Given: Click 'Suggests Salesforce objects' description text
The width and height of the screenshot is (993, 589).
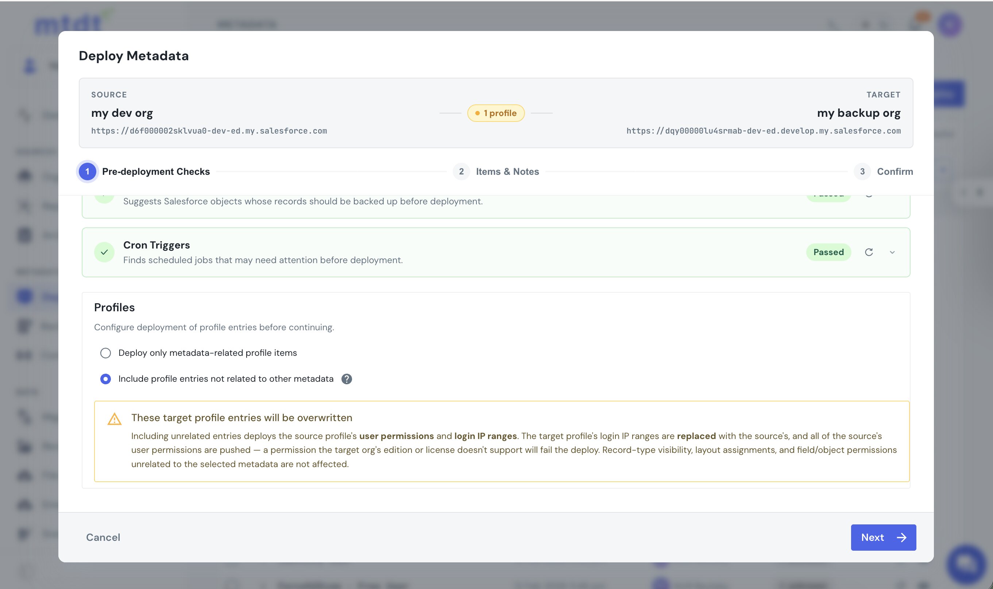Looking at the screenshot, I should pos(303,201).
